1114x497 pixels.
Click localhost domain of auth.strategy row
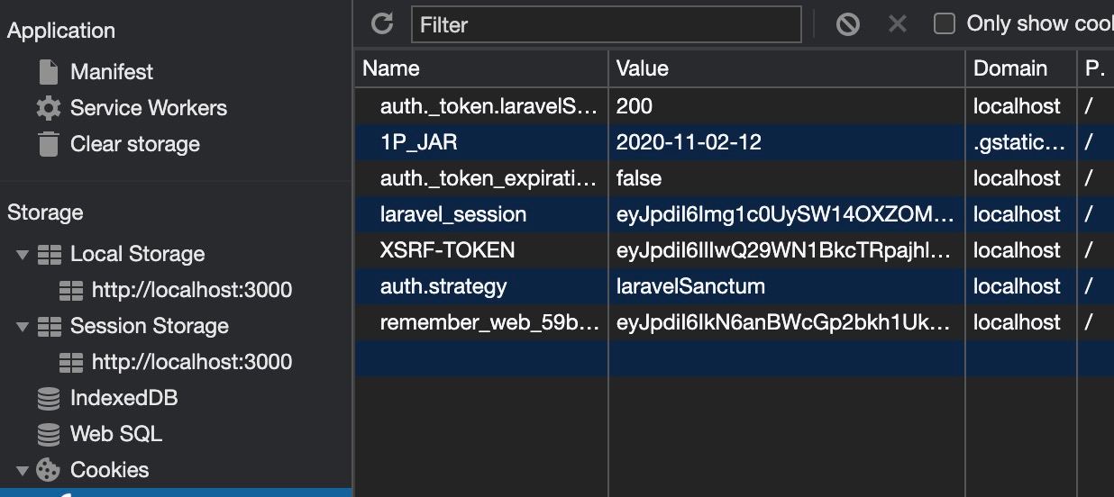[x=1020, y=286]
